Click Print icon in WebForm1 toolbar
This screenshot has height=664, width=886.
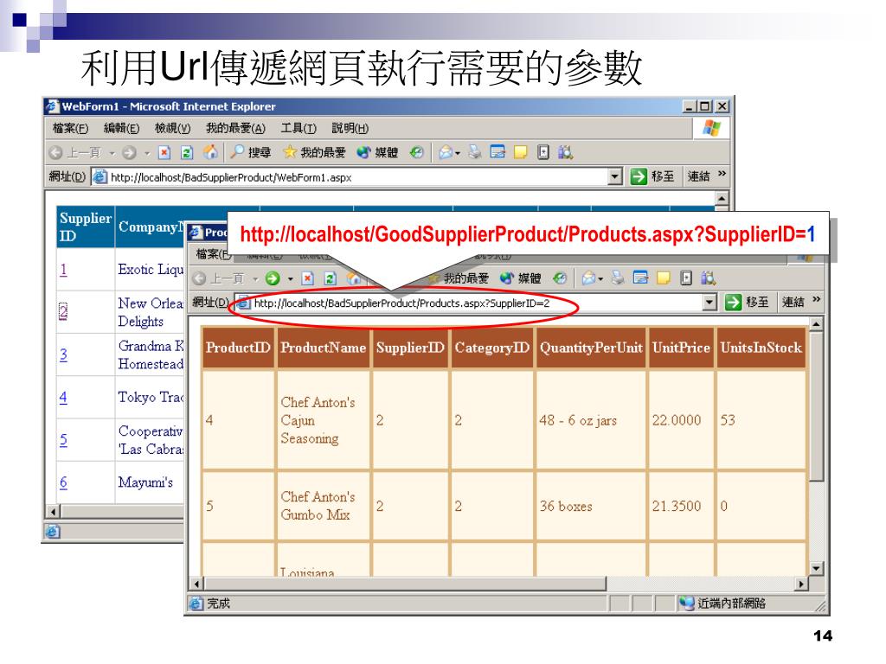click(x=475, y=152)
